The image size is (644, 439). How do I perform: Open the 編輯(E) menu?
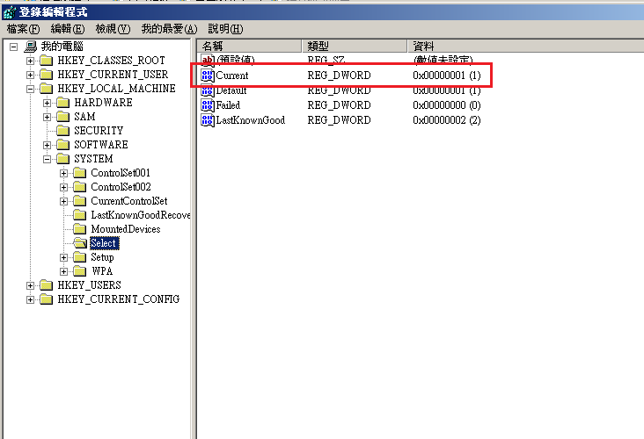pos(68,29)
